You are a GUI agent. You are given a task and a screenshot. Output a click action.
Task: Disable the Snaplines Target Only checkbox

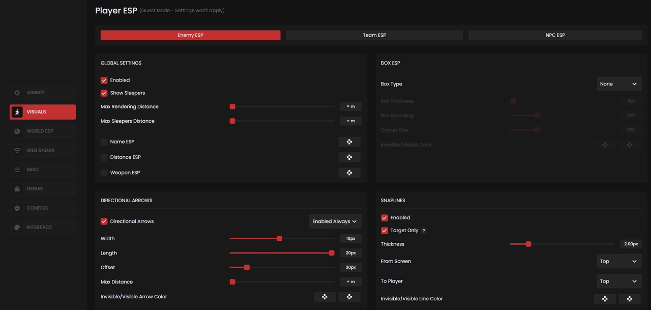[x=384, y=231]
